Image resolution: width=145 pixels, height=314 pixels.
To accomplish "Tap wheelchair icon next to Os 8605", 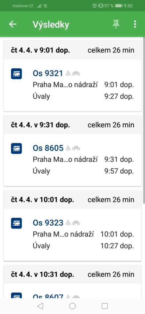I will (x=68, y=148).
